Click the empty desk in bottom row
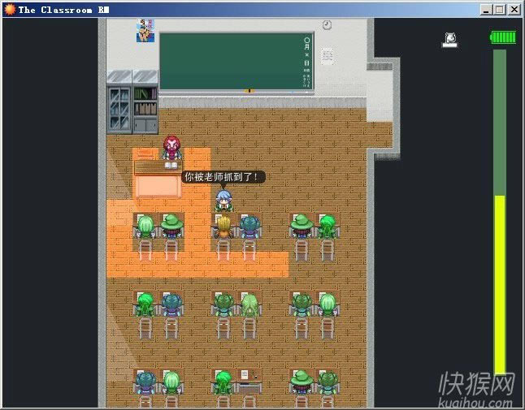 click(249, 377)
